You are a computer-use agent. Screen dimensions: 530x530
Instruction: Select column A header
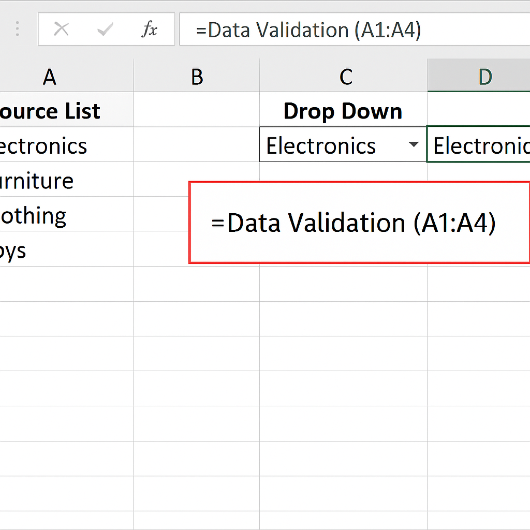(x=50, y=77)
